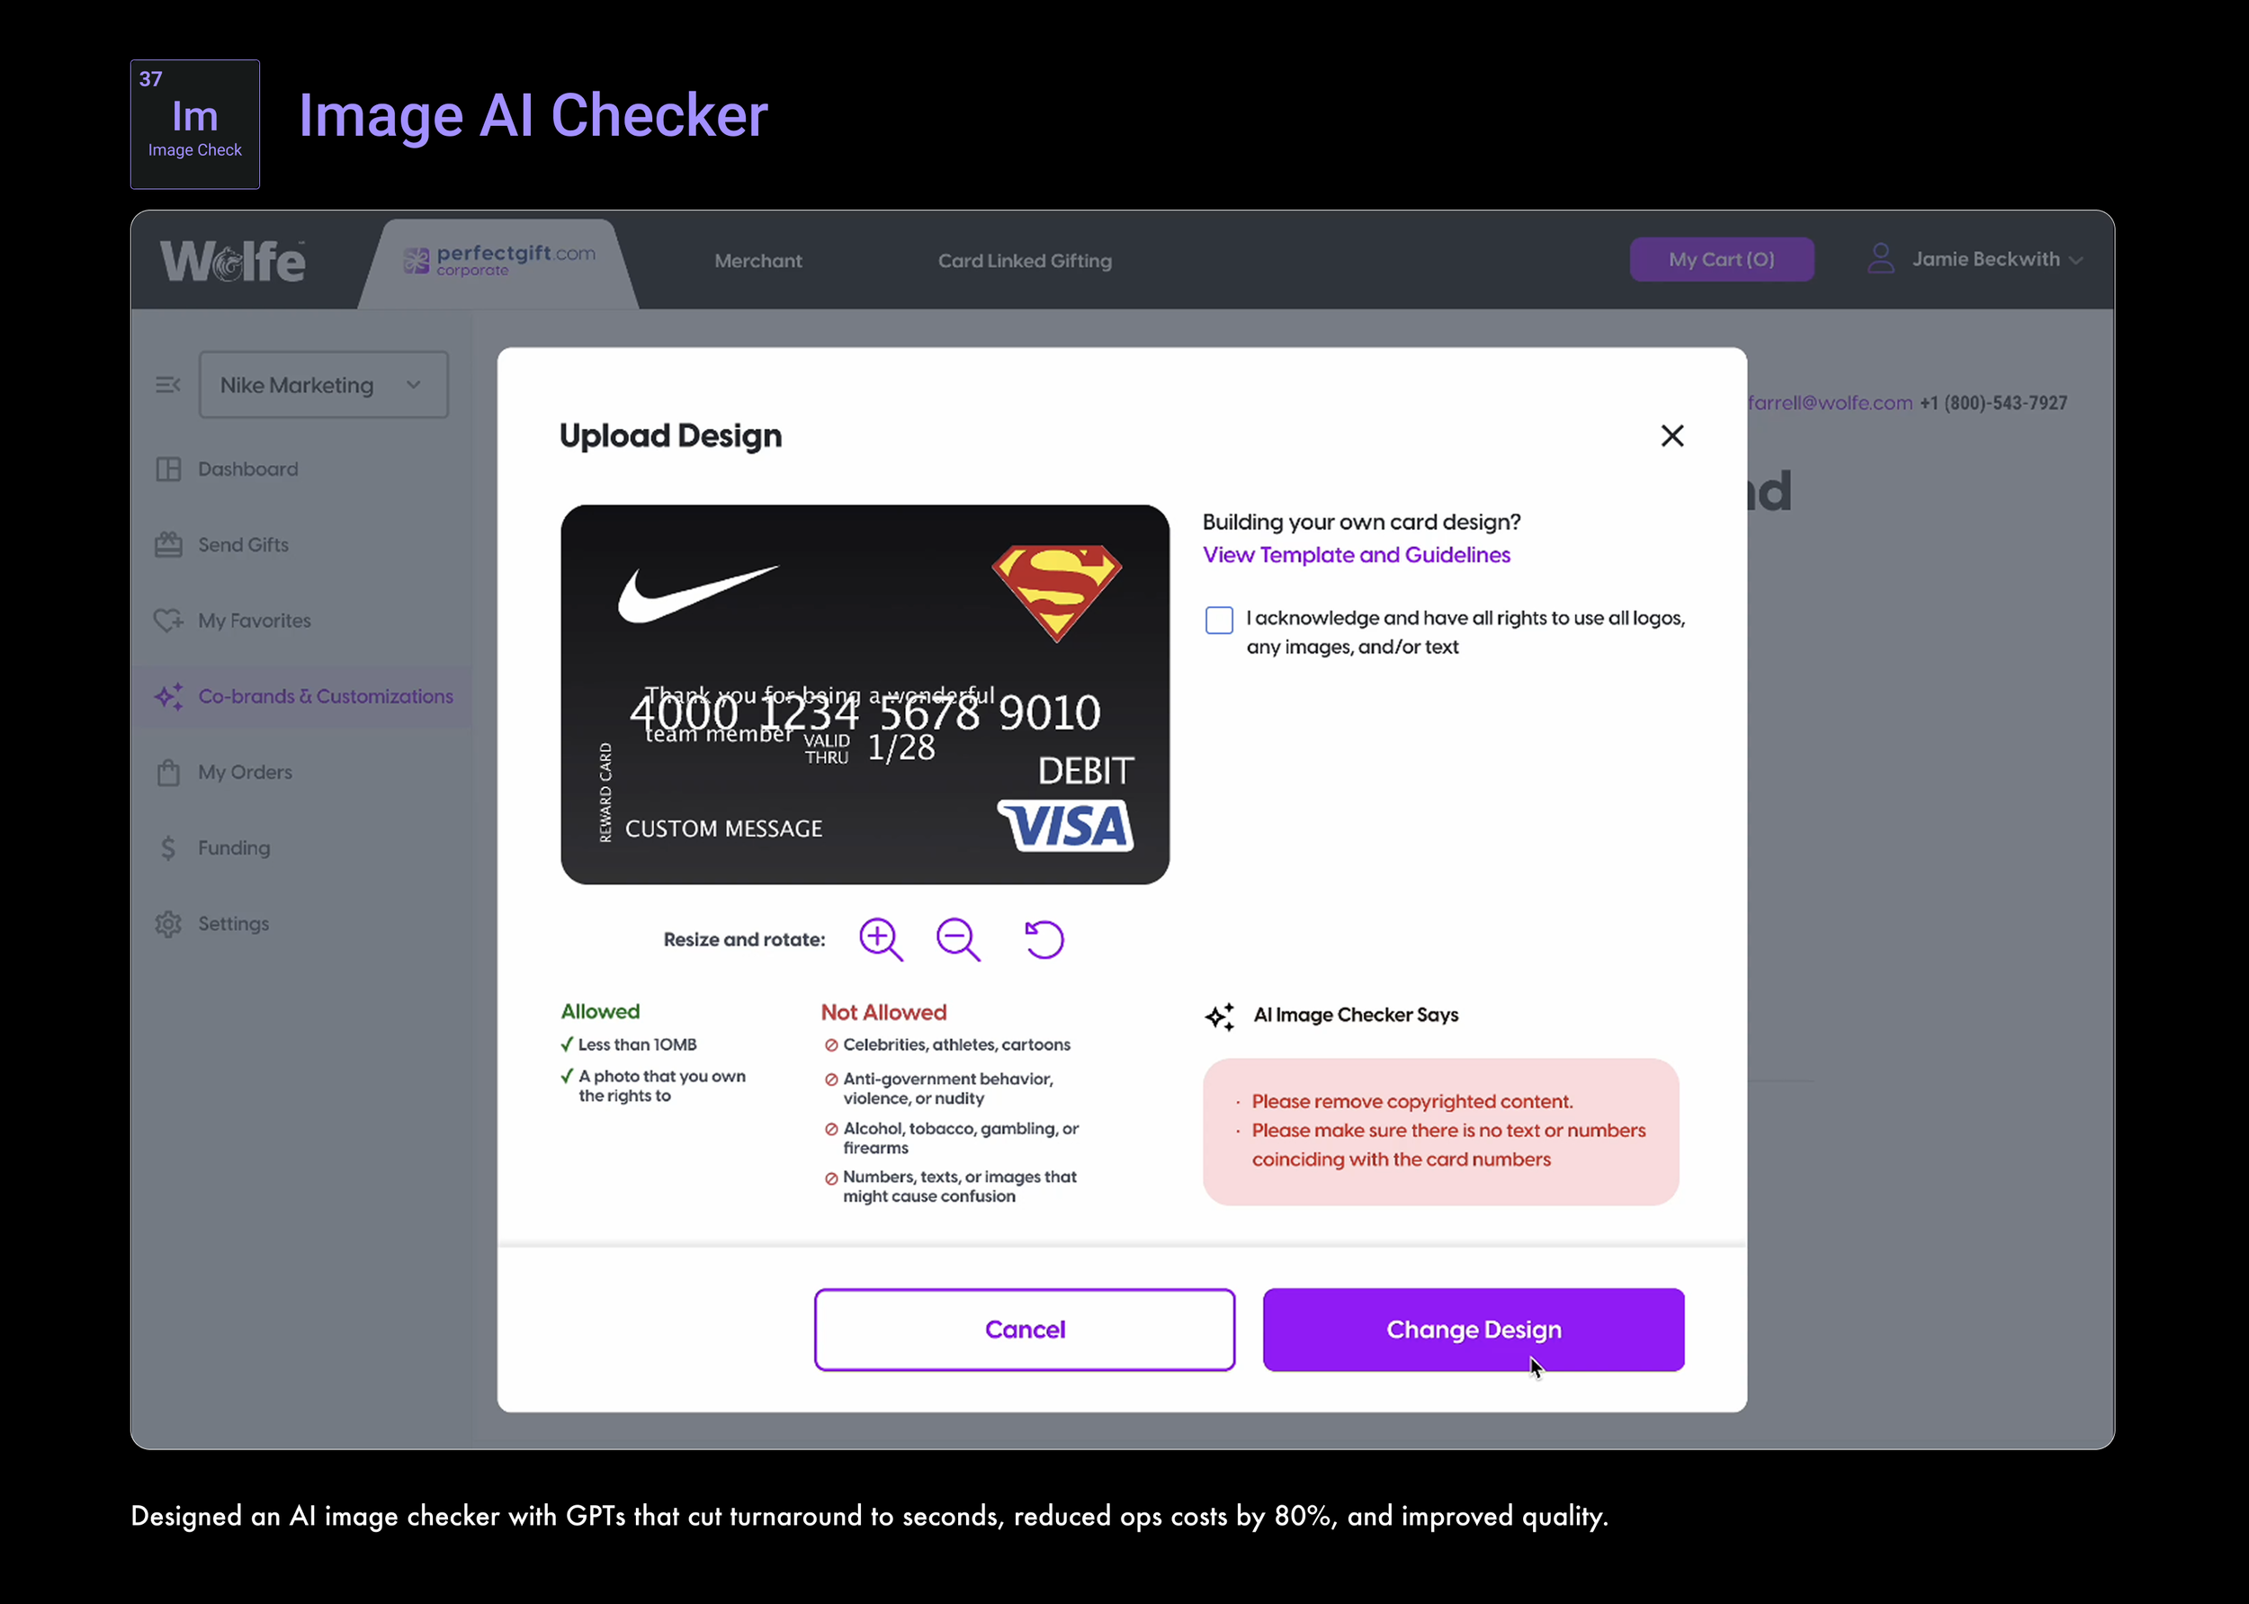Image resolution: width=2249 pixels, height=1604 pixels.
Task: Click View Template and Guidelines link
Action: tap(1356, 555)
